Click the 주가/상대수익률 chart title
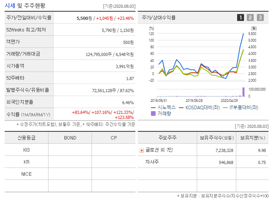The width and height of the screenshot is (272, 199). 159,17
